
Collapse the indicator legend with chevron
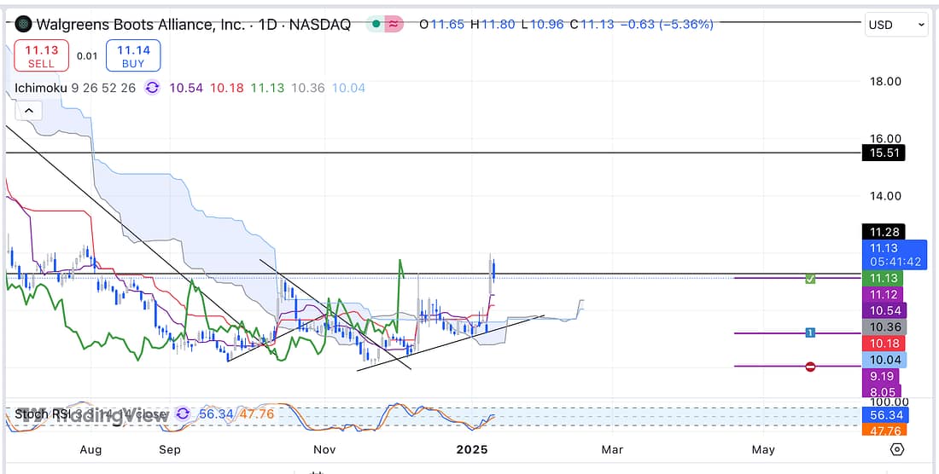pyautogui.click(x=28, y=111)
